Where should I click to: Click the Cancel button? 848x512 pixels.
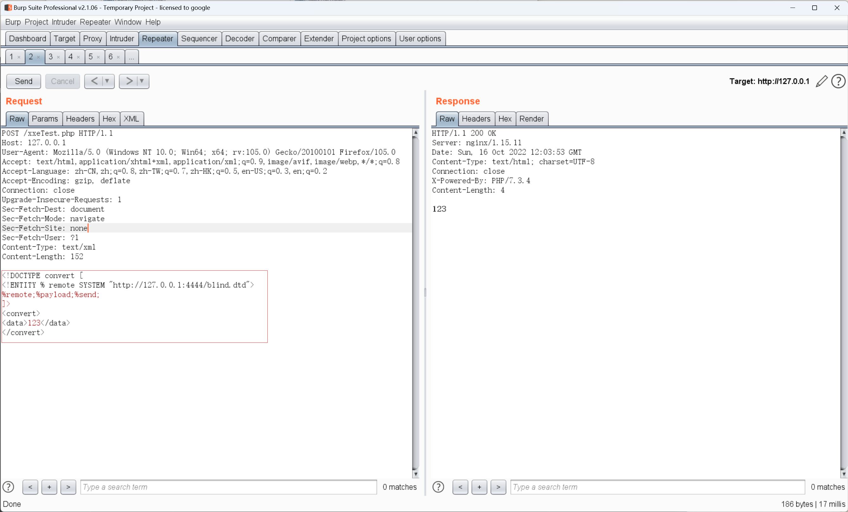[63, 82]
